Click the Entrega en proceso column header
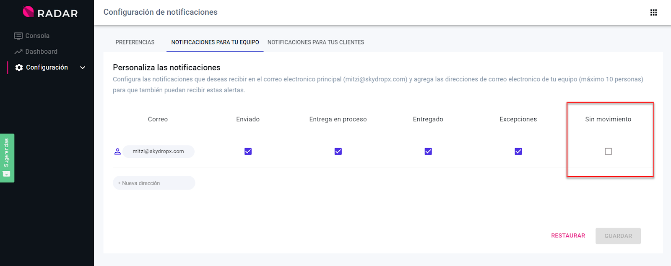 (x=338, y=120)
